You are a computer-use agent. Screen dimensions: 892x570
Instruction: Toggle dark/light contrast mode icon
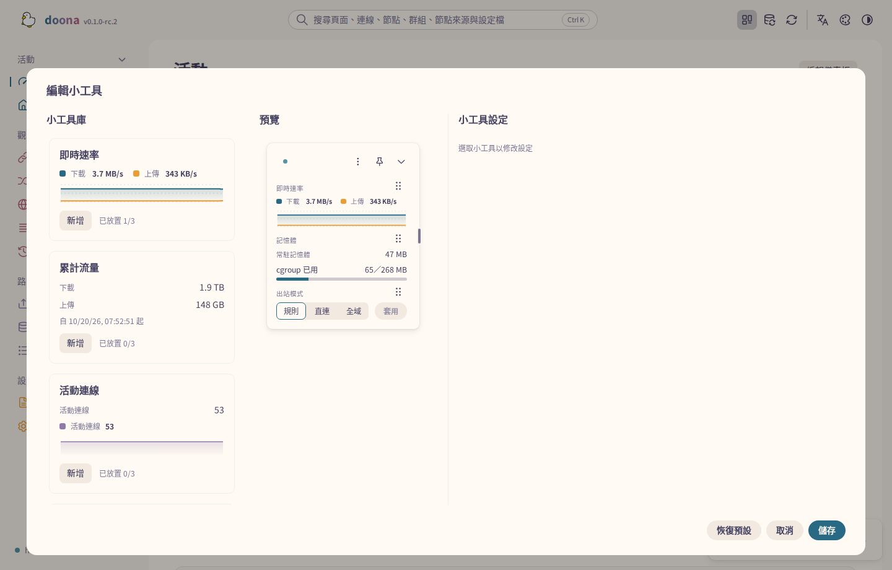[x=867, y=20]
